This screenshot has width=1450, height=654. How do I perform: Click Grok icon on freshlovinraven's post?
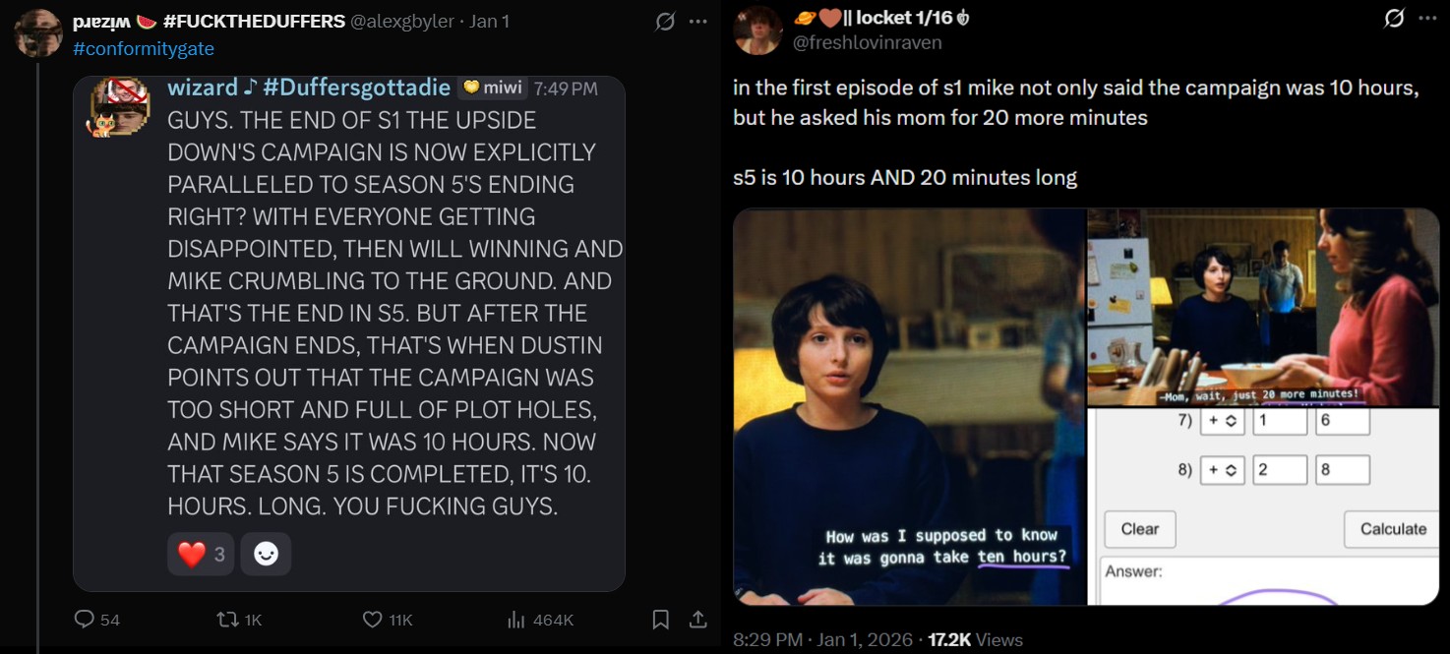click(1394, 19)
